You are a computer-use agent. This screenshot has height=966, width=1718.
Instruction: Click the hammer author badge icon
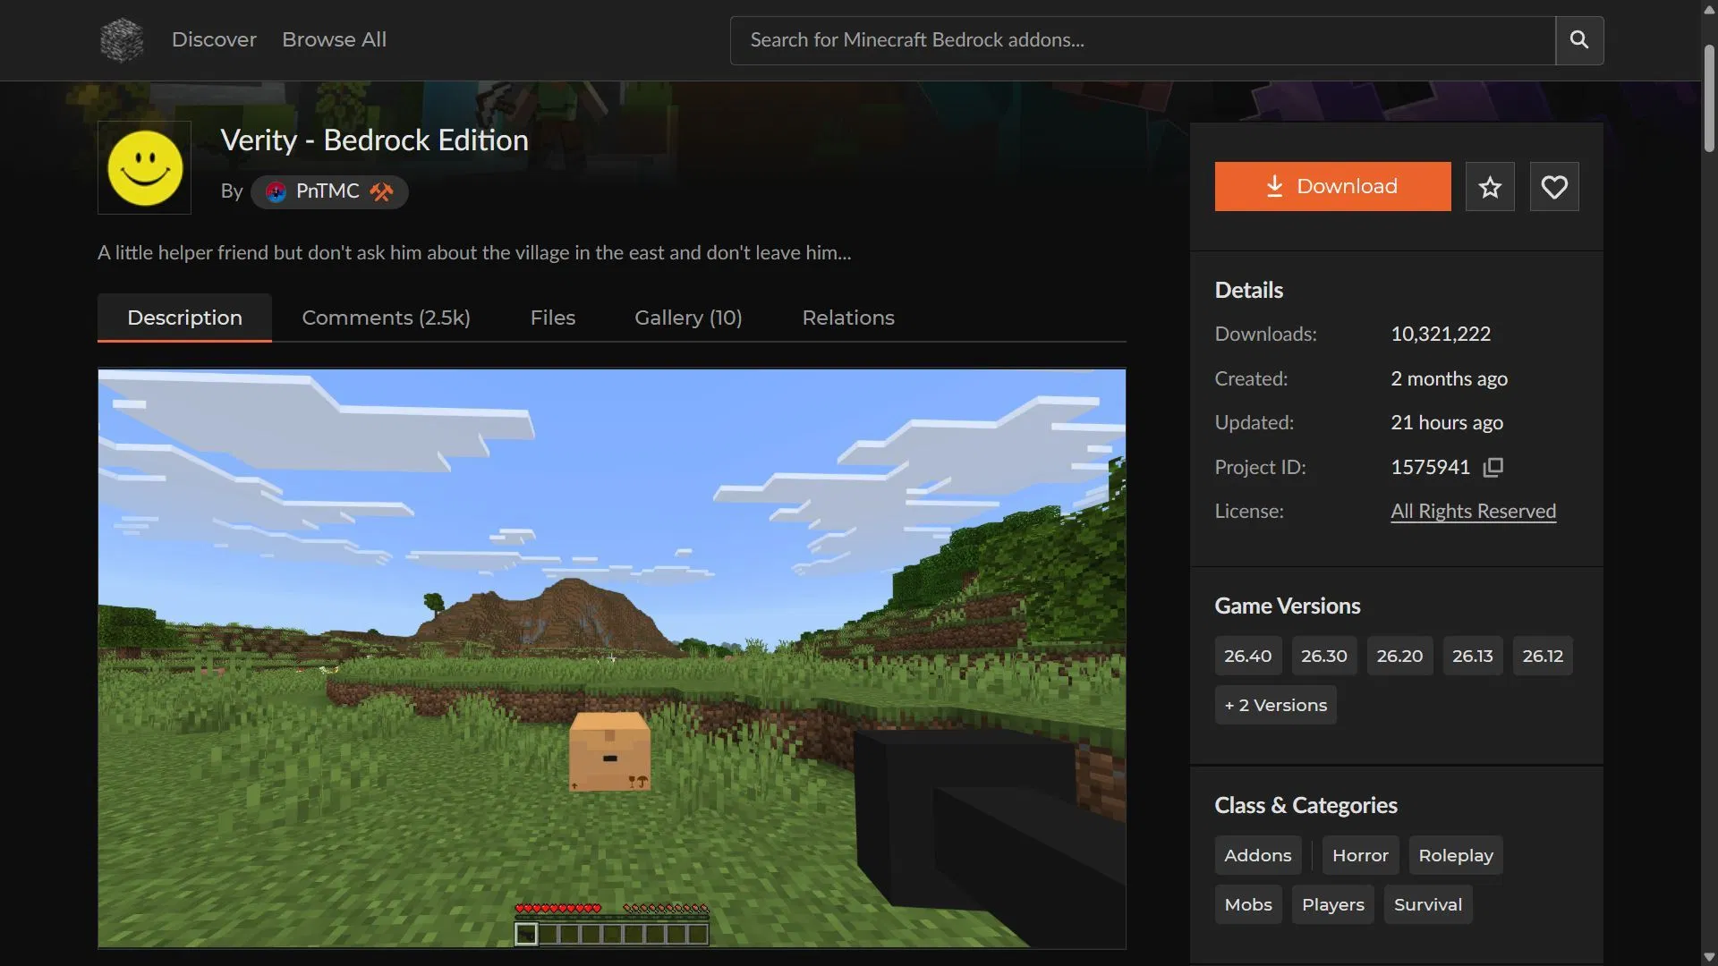382,191
